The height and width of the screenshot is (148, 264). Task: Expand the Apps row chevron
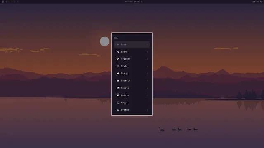pyautogui.click(x=148, y=45)
